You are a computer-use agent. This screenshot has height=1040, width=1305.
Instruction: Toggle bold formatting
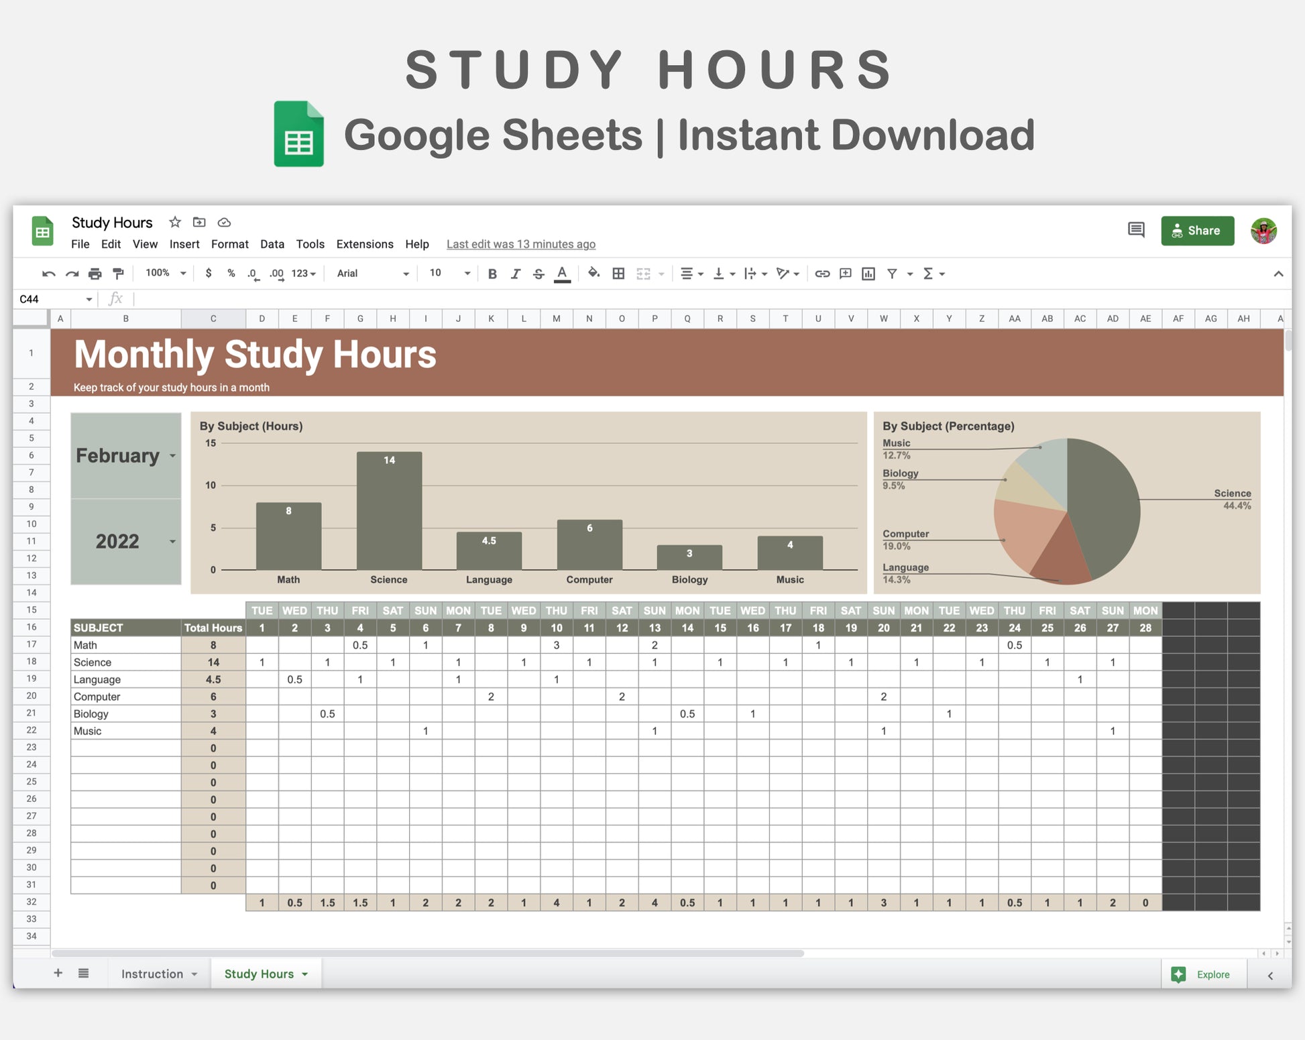pyautogui.click(x=492, y=274)
